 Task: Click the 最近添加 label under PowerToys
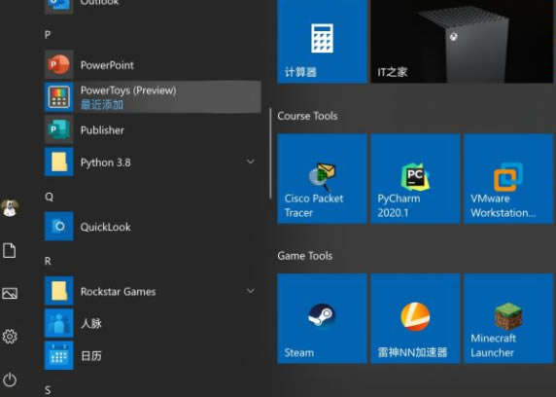click(102, 105)
